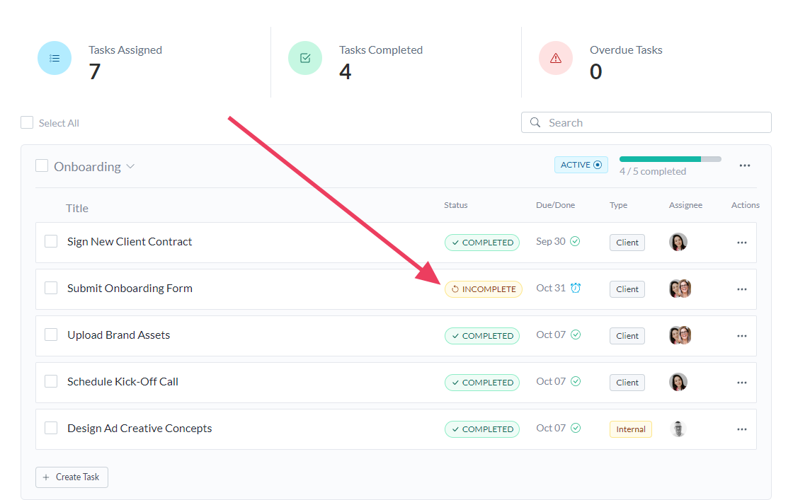Viewport: 793px width, 500px height.
Task: Click the Onboarding progress bar
Action: coord(670,159)
